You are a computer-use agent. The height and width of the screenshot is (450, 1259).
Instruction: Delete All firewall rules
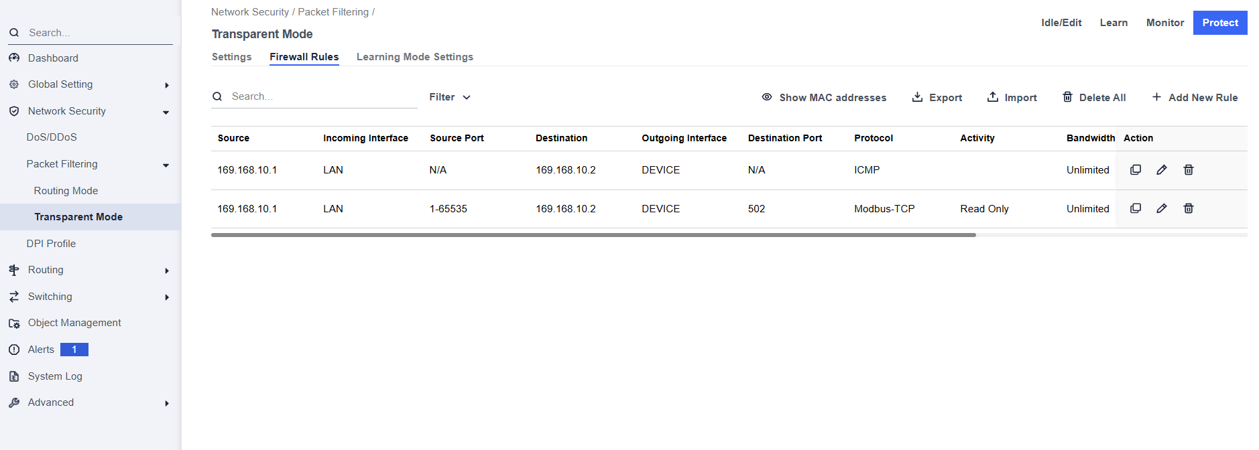pos(1094,98)
